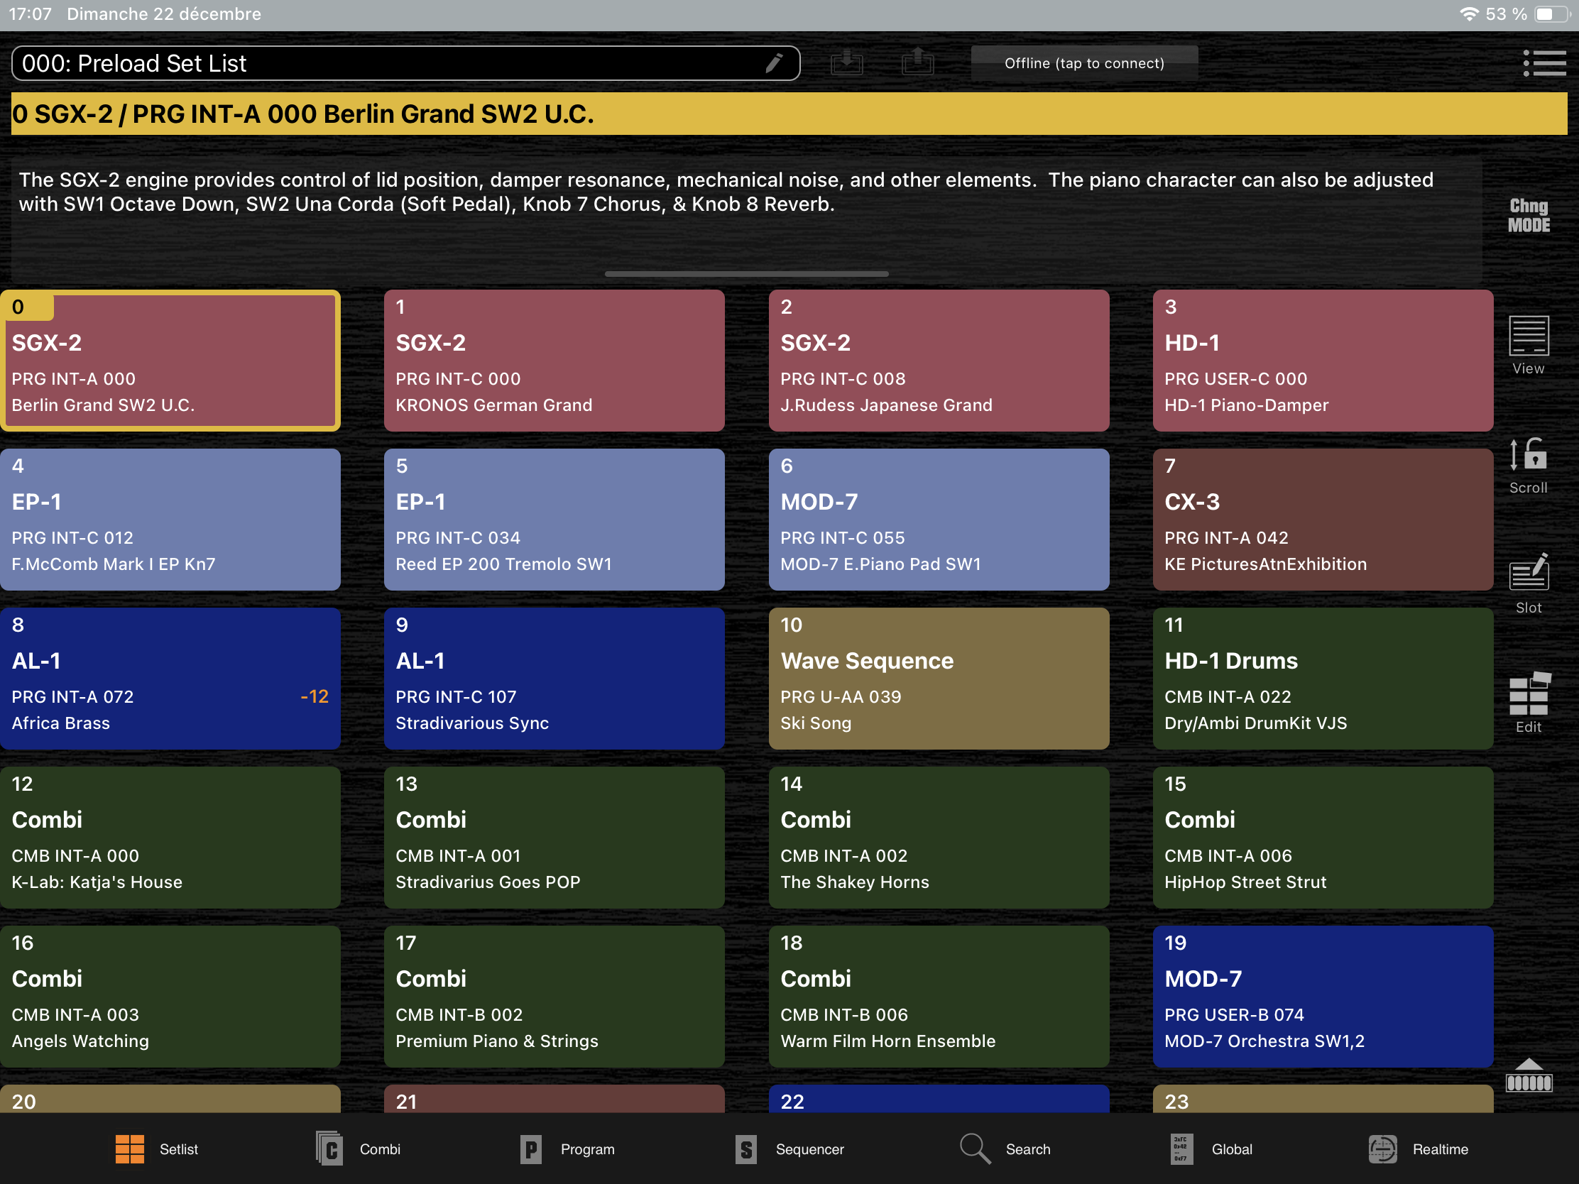Toggle Chng MODE button
This screenshot has height=1184, width=1579.
[1529, 216]
